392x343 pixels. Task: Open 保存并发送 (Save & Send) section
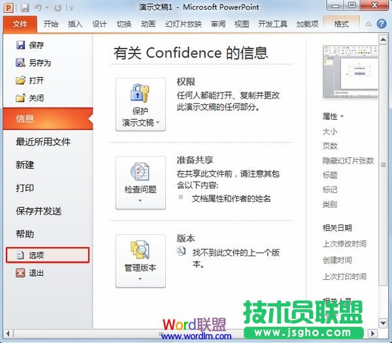tap(39, 211)
